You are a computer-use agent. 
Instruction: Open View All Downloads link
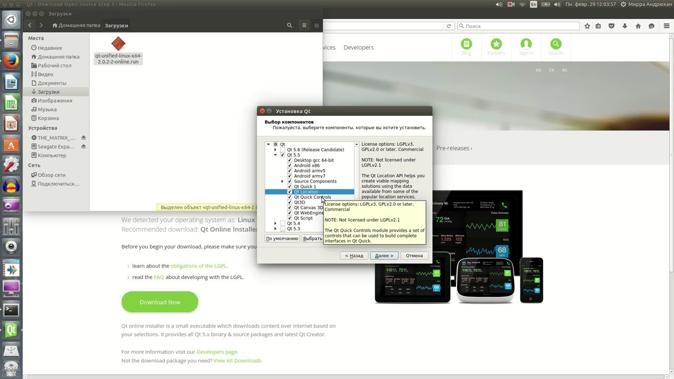(237, 361)
